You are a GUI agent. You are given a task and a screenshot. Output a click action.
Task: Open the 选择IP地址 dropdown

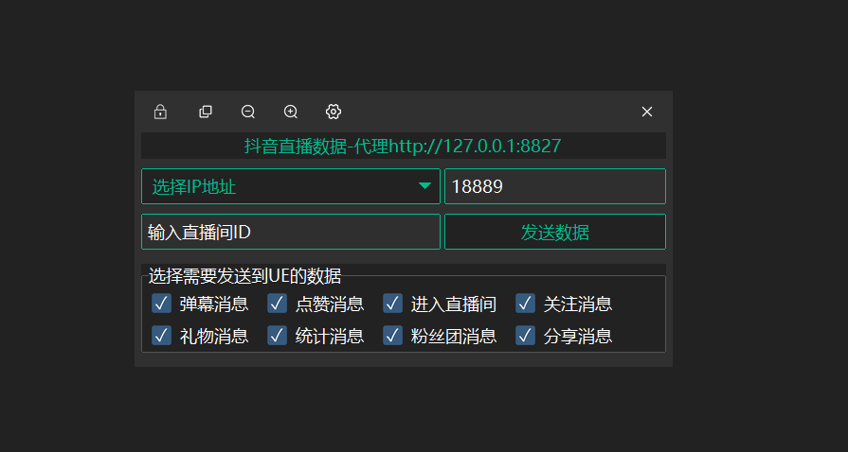tap(291, 186)
